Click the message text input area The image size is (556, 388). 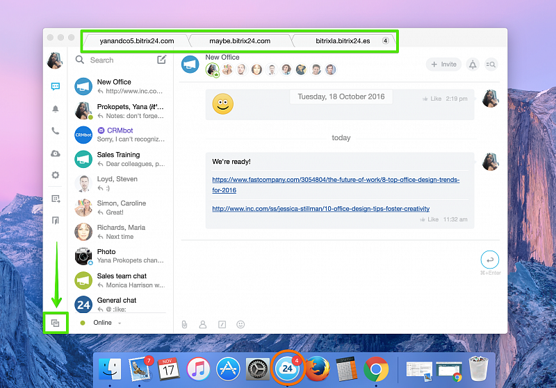[x=328, y=280]
